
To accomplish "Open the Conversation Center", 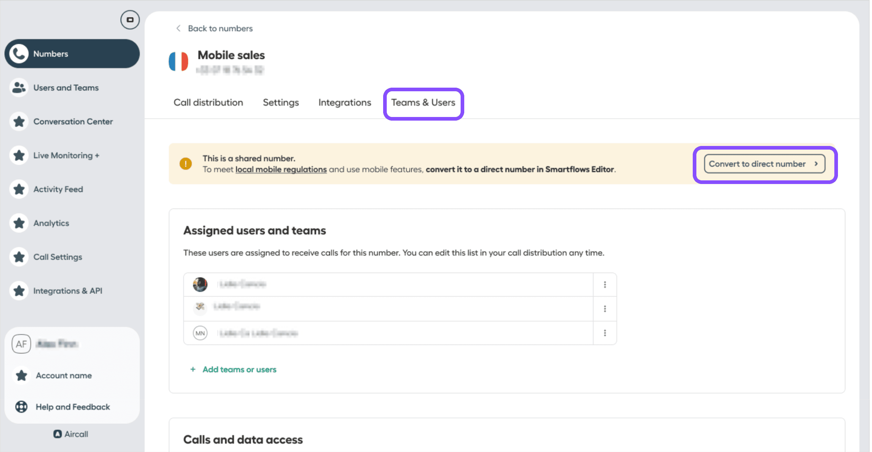I will tap(73, 121).
